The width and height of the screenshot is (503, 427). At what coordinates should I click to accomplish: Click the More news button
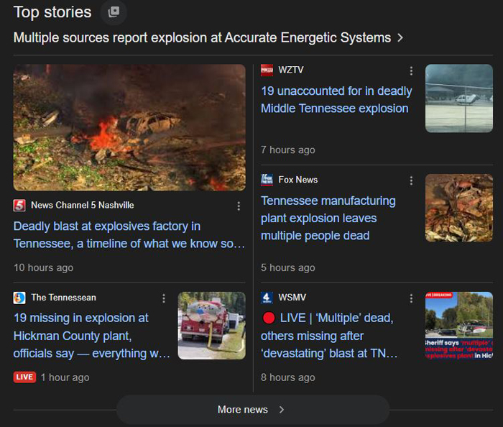[252, 410]
